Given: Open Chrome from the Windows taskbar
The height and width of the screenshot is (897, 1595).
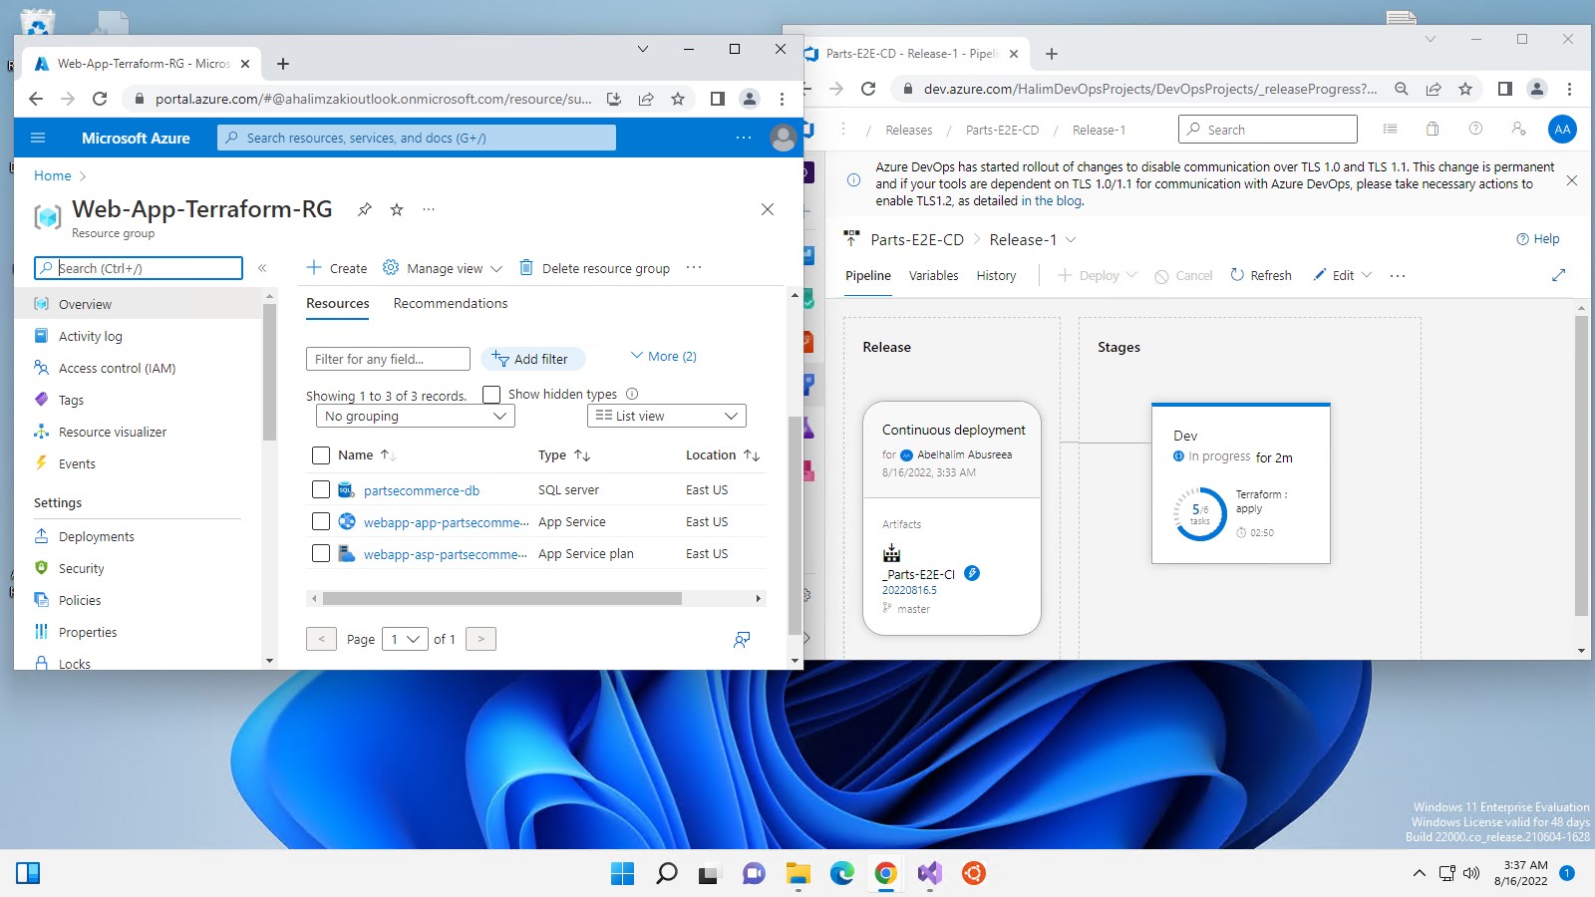Looking at the screenshot, I should pos(885,873).
